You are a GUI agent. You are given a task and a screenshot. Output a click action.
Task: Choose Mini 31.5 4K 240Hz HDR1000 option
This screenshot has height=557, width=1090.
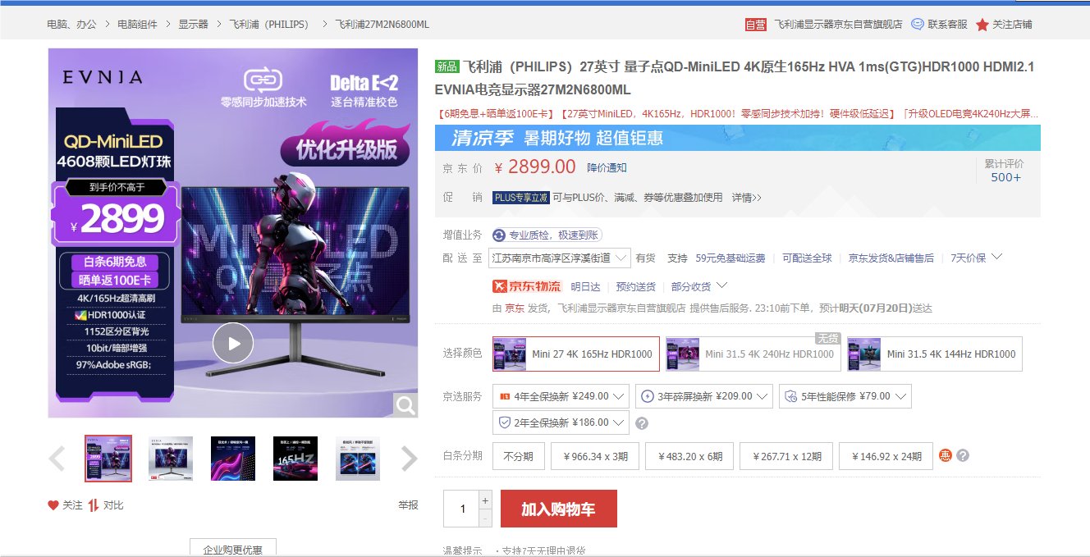pyautogui.click(x=753, y=354)
